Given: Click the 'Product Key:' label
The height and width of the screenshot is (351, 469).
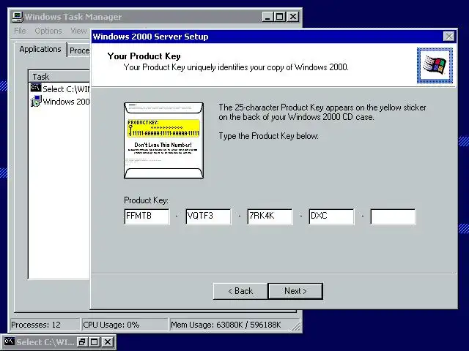Looking at the screenshot, I should [x=146, y=200].
